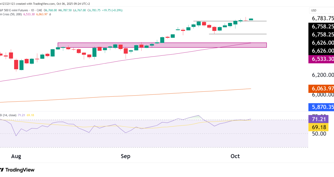Viewport: 334px width, 177px height.
Task: Click the 6,200.00 level on price axis
Action: coord(323,75)
